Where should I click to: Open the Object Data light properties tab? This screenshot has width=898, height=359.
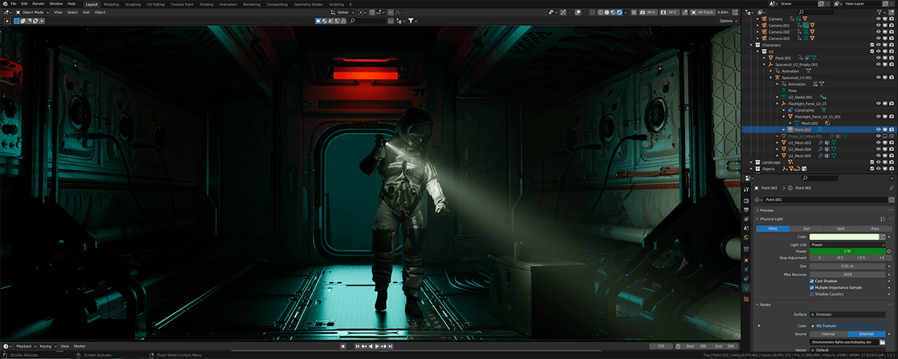[747, 288]
